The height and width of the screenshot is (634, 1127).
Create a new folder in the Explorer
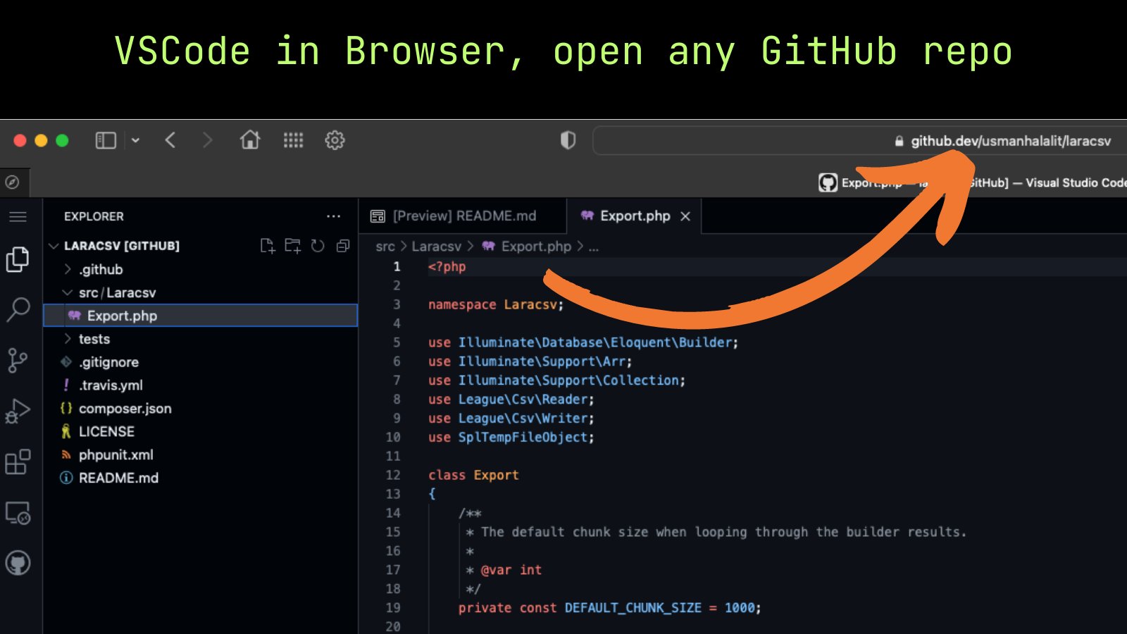[x=292, y=246]
